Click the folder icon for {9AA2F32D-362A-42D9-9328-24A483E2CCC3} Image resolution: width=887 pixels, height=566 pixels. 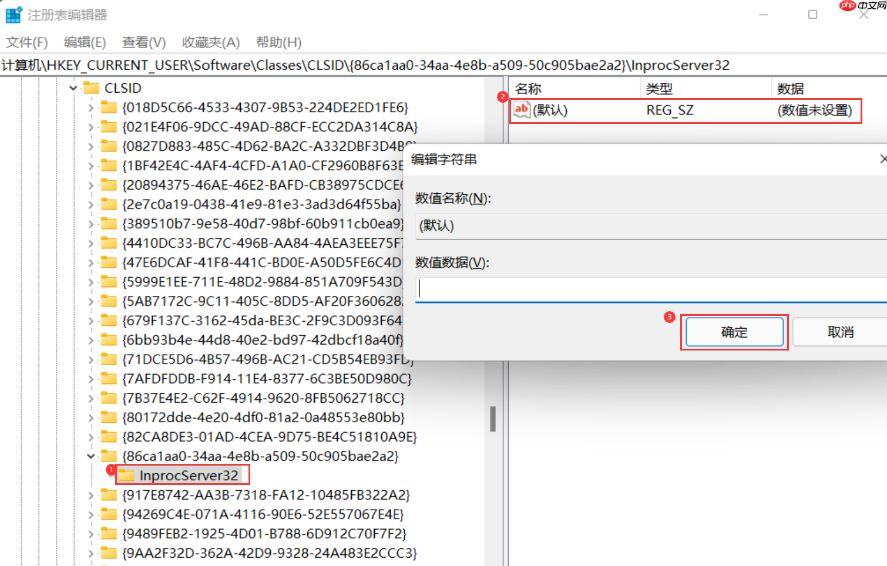110,552
